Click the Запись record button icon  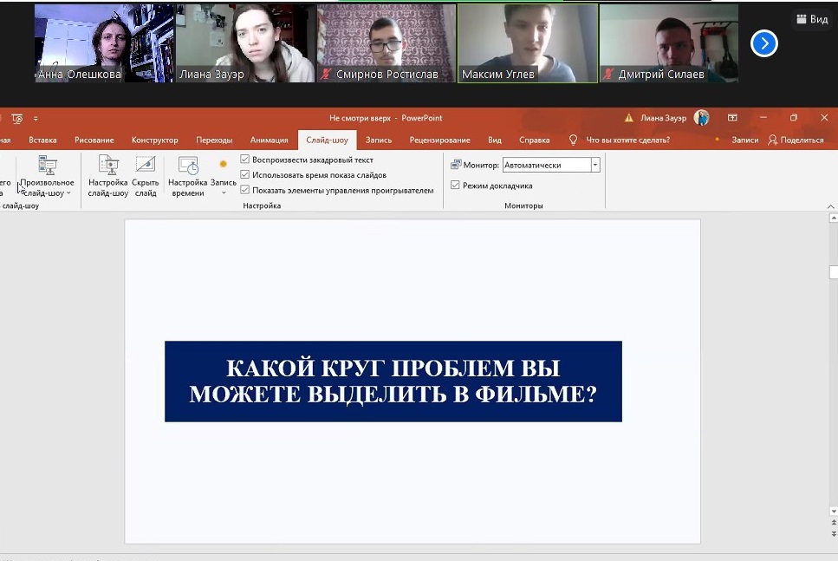(223, 165)
